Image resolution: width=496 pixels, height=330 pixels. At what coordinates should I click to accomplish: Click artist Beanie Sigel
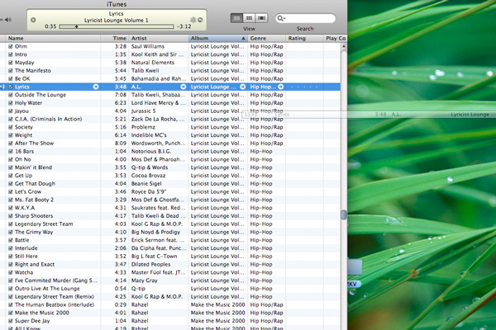point(146,183)
